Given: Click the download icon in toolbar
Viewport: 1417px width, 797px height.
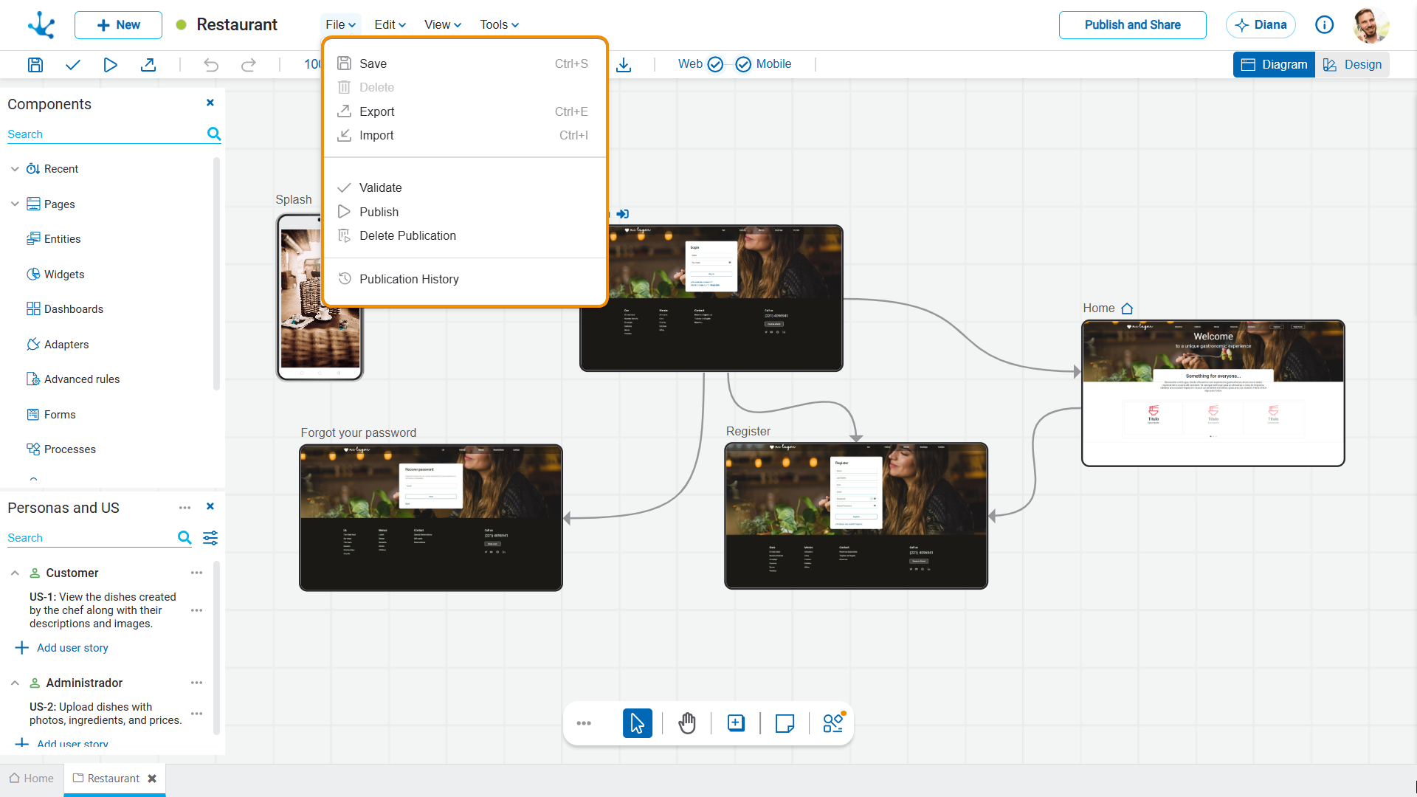Looking at the screenshot, I should 624,64.
